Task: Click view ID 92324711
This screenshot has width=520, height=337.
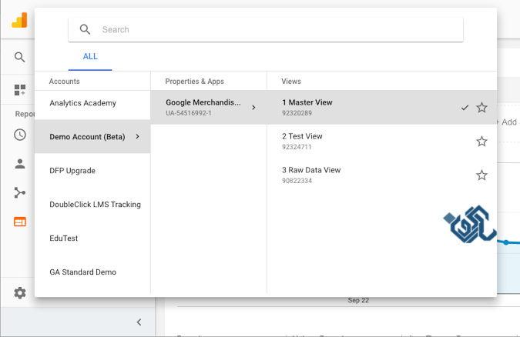Action: pyautogui.click(x=297, y=147)
